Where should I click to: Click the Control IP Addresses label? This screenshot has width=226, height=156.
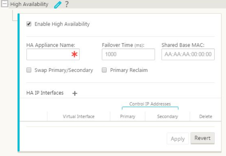[150, 104]
